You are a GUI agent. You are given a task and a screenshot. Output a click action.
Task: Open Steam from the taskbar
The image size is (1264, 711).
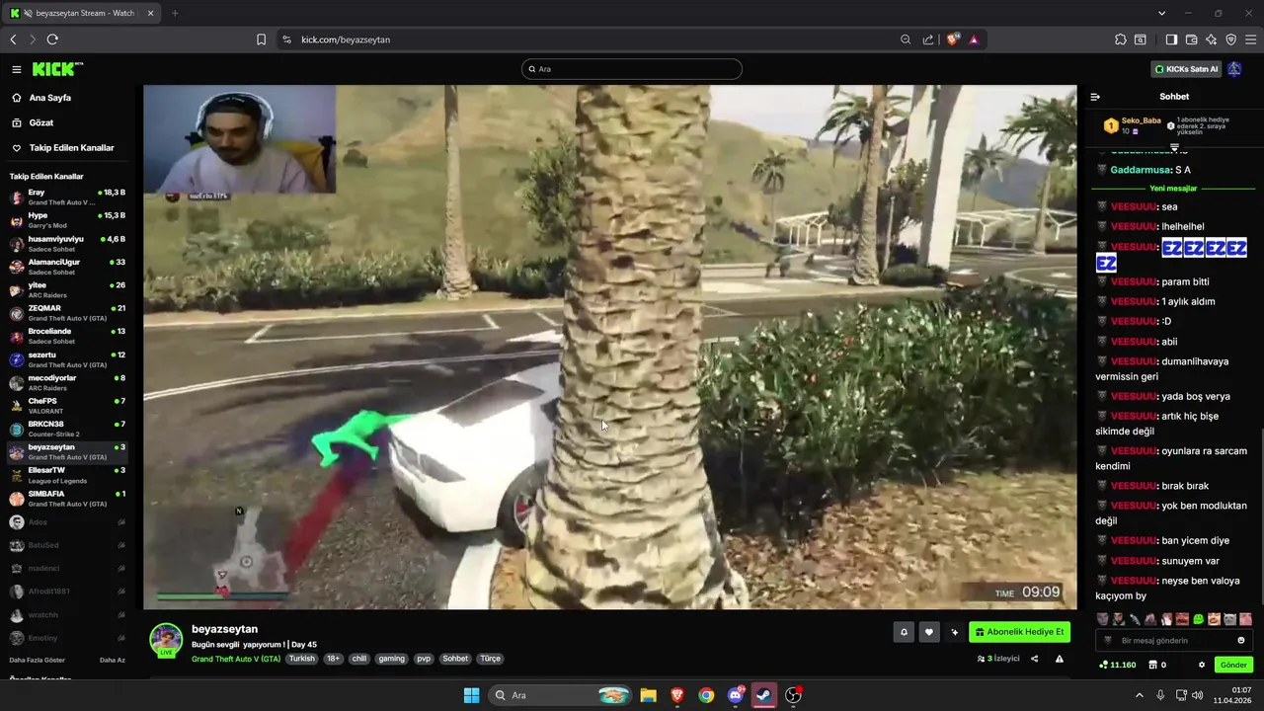coord(764,695)
